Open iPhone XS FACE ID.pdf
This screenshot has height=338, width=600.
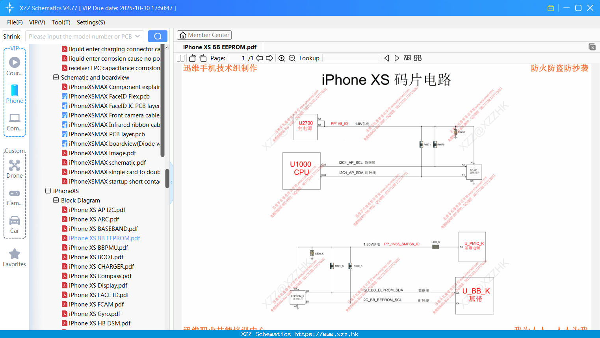(99, 295)
